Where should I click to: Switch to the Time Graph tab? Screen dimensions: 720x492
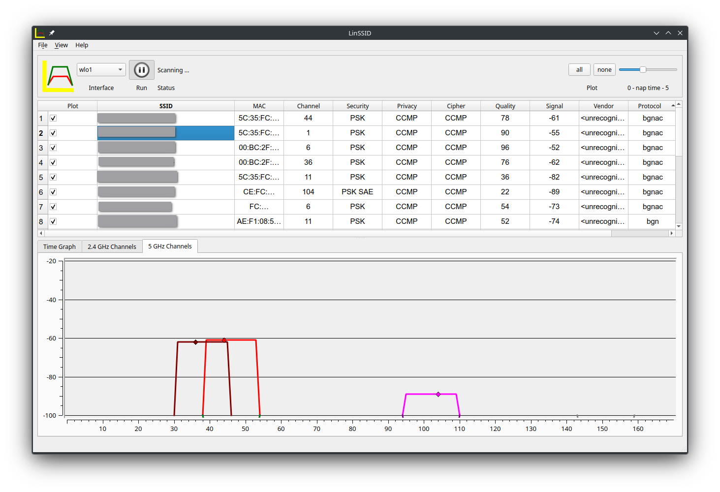pyautogui.click(x=60, y=246)
